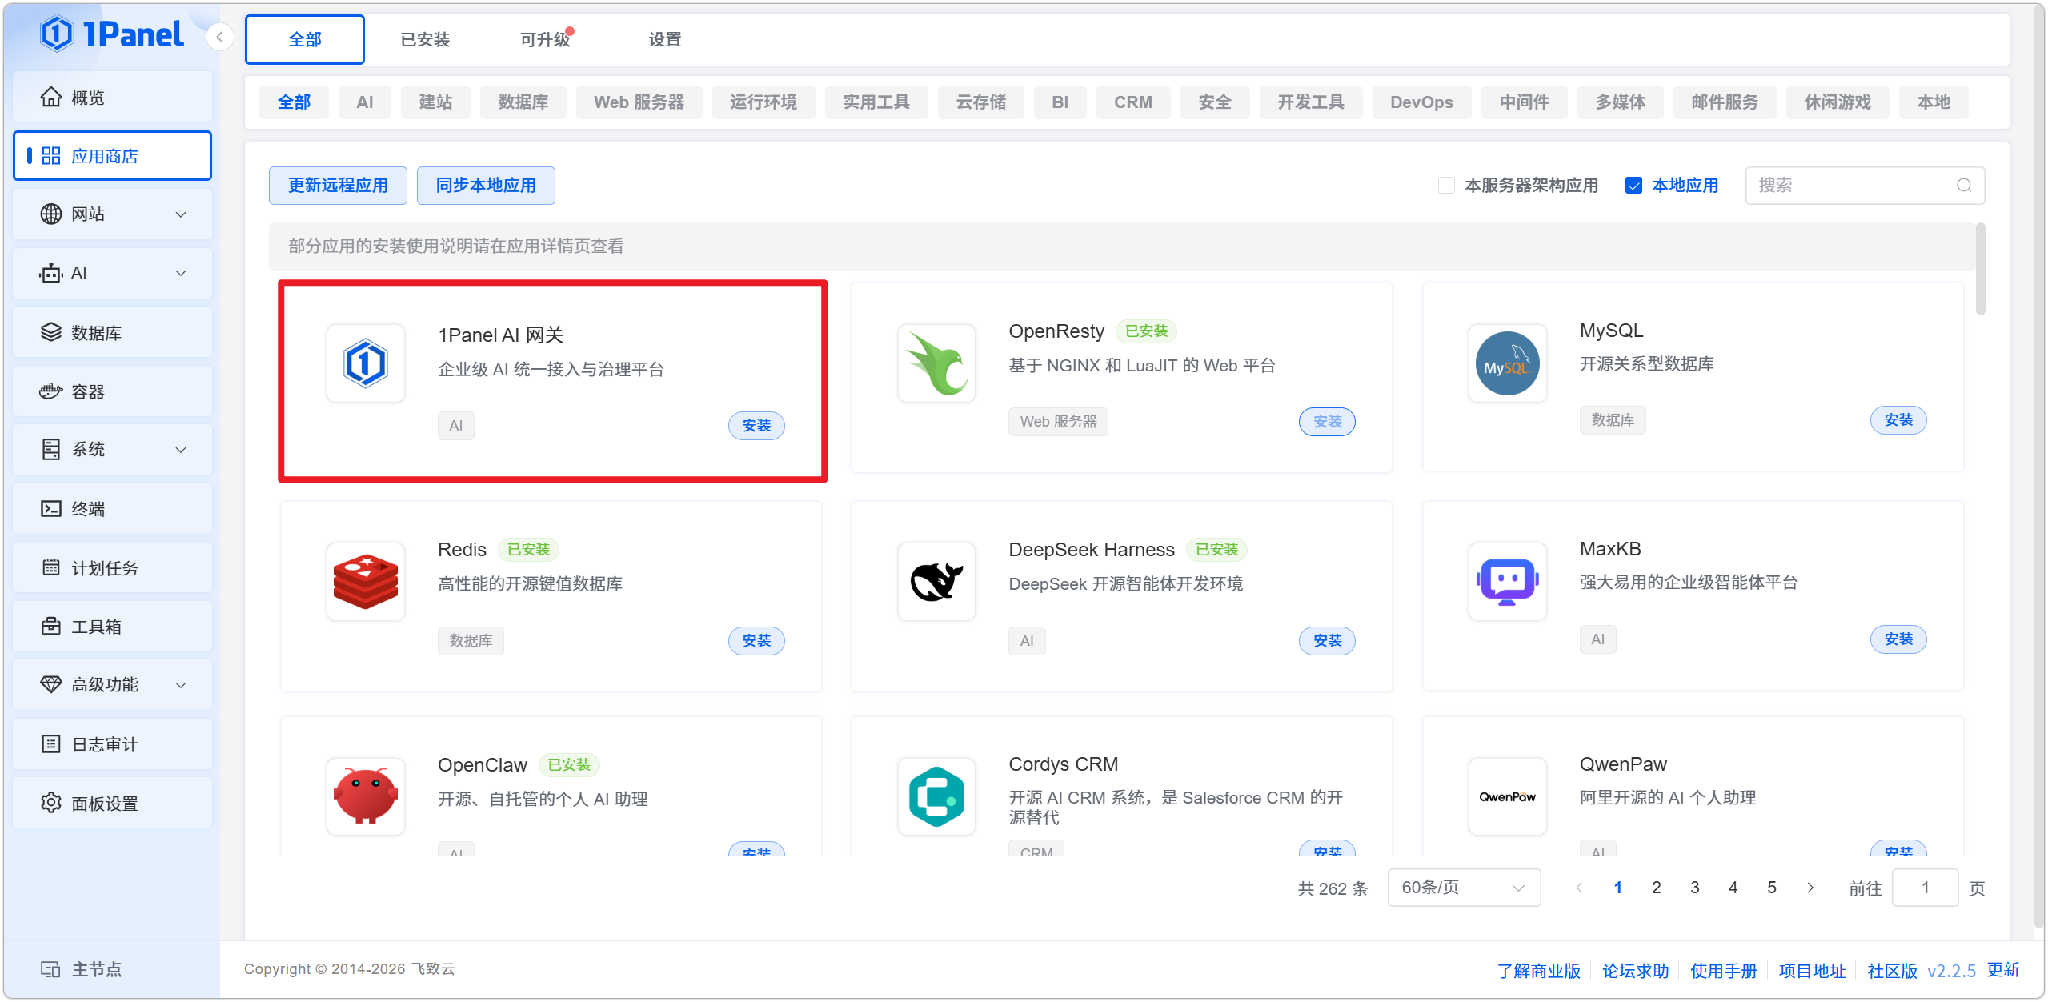
Task: Uncheck 本地应用 checkbox
Action: click(1633, 186)
